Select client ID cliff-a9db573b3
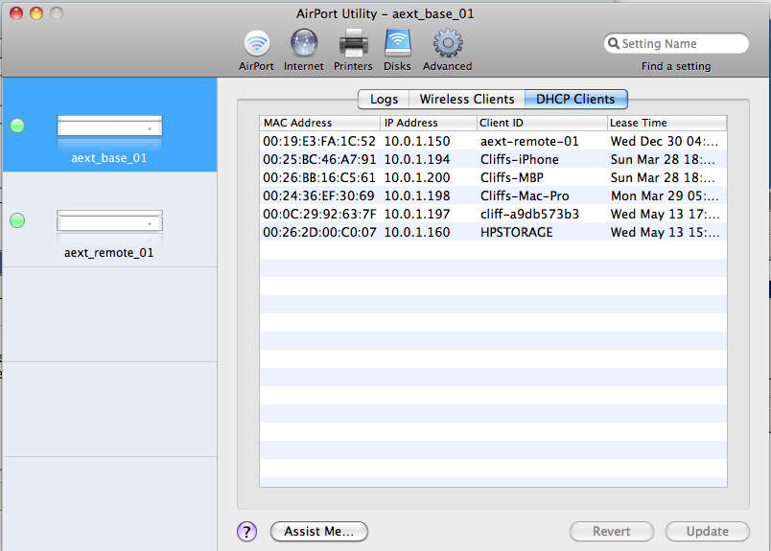Image resolution: width=771 pixels, height=551 pixels. click(529, 215)
